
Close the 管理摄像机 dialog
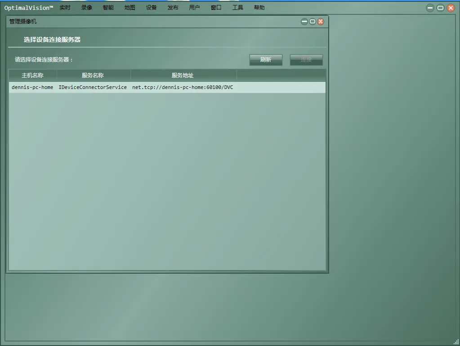pos(321,22)
